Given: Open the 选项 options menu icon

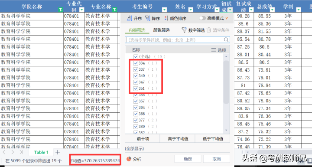Looking at the screenshot, I should tap(214, 50).
